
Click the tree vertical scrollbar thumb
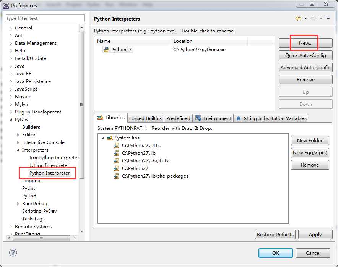point(81,105)
